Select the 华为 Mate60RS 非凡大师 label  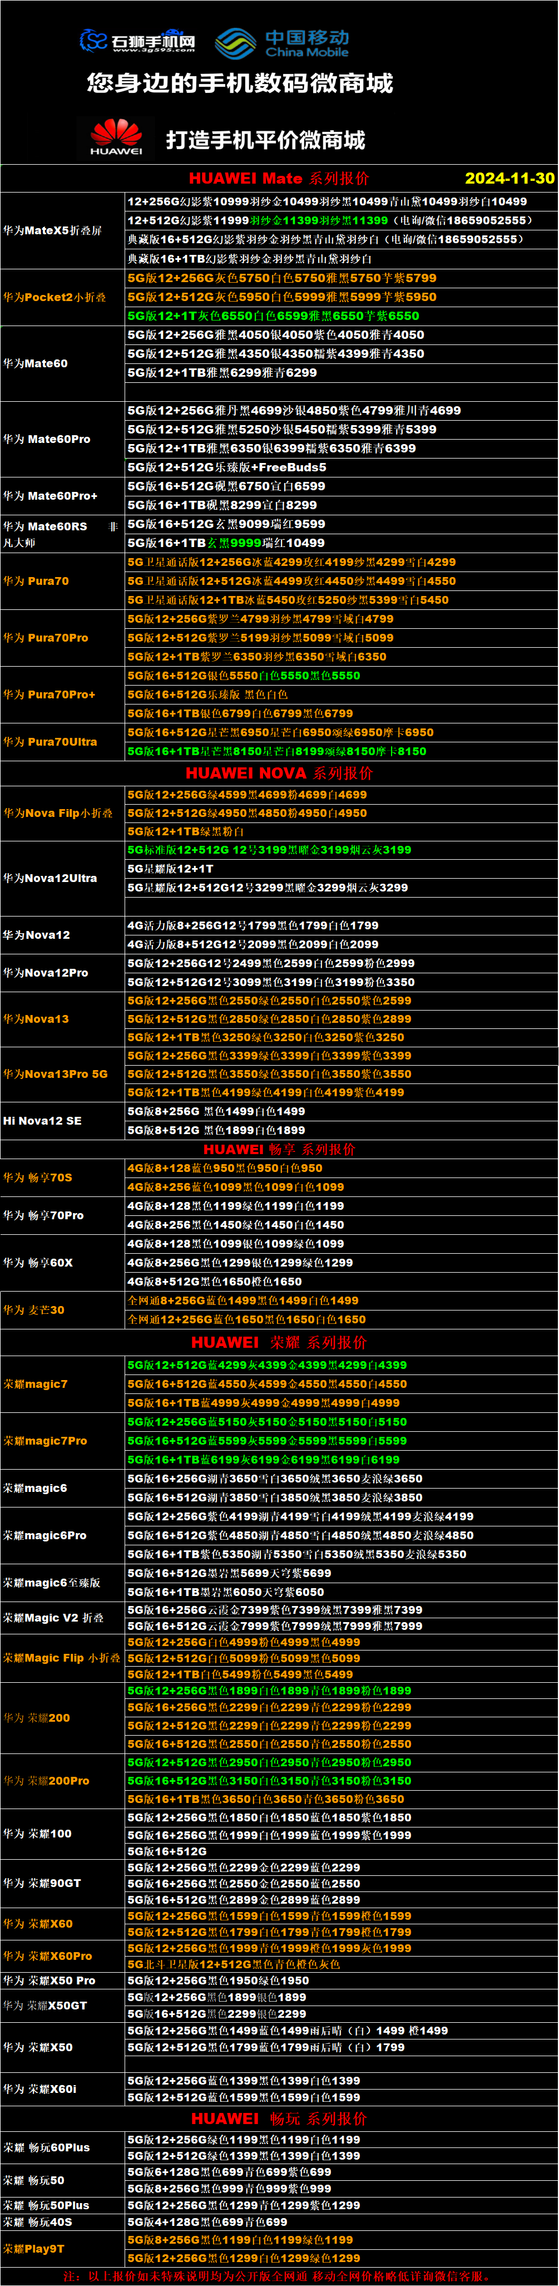tap(60, 533)
